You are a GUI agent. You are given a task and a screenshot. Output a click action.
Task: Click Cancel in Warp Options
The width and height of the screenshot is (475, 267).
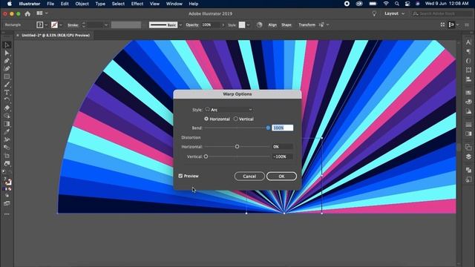click(x=249, y=177)
